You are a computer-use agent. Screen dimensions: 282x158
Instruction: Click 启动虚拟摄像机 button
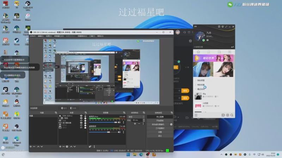[x=158, y=124]
